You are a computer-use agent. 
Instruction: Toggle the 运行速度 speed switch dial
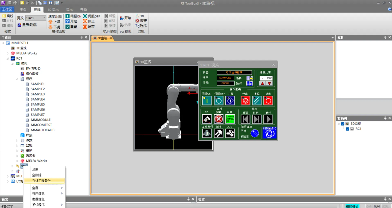point(255,134)
